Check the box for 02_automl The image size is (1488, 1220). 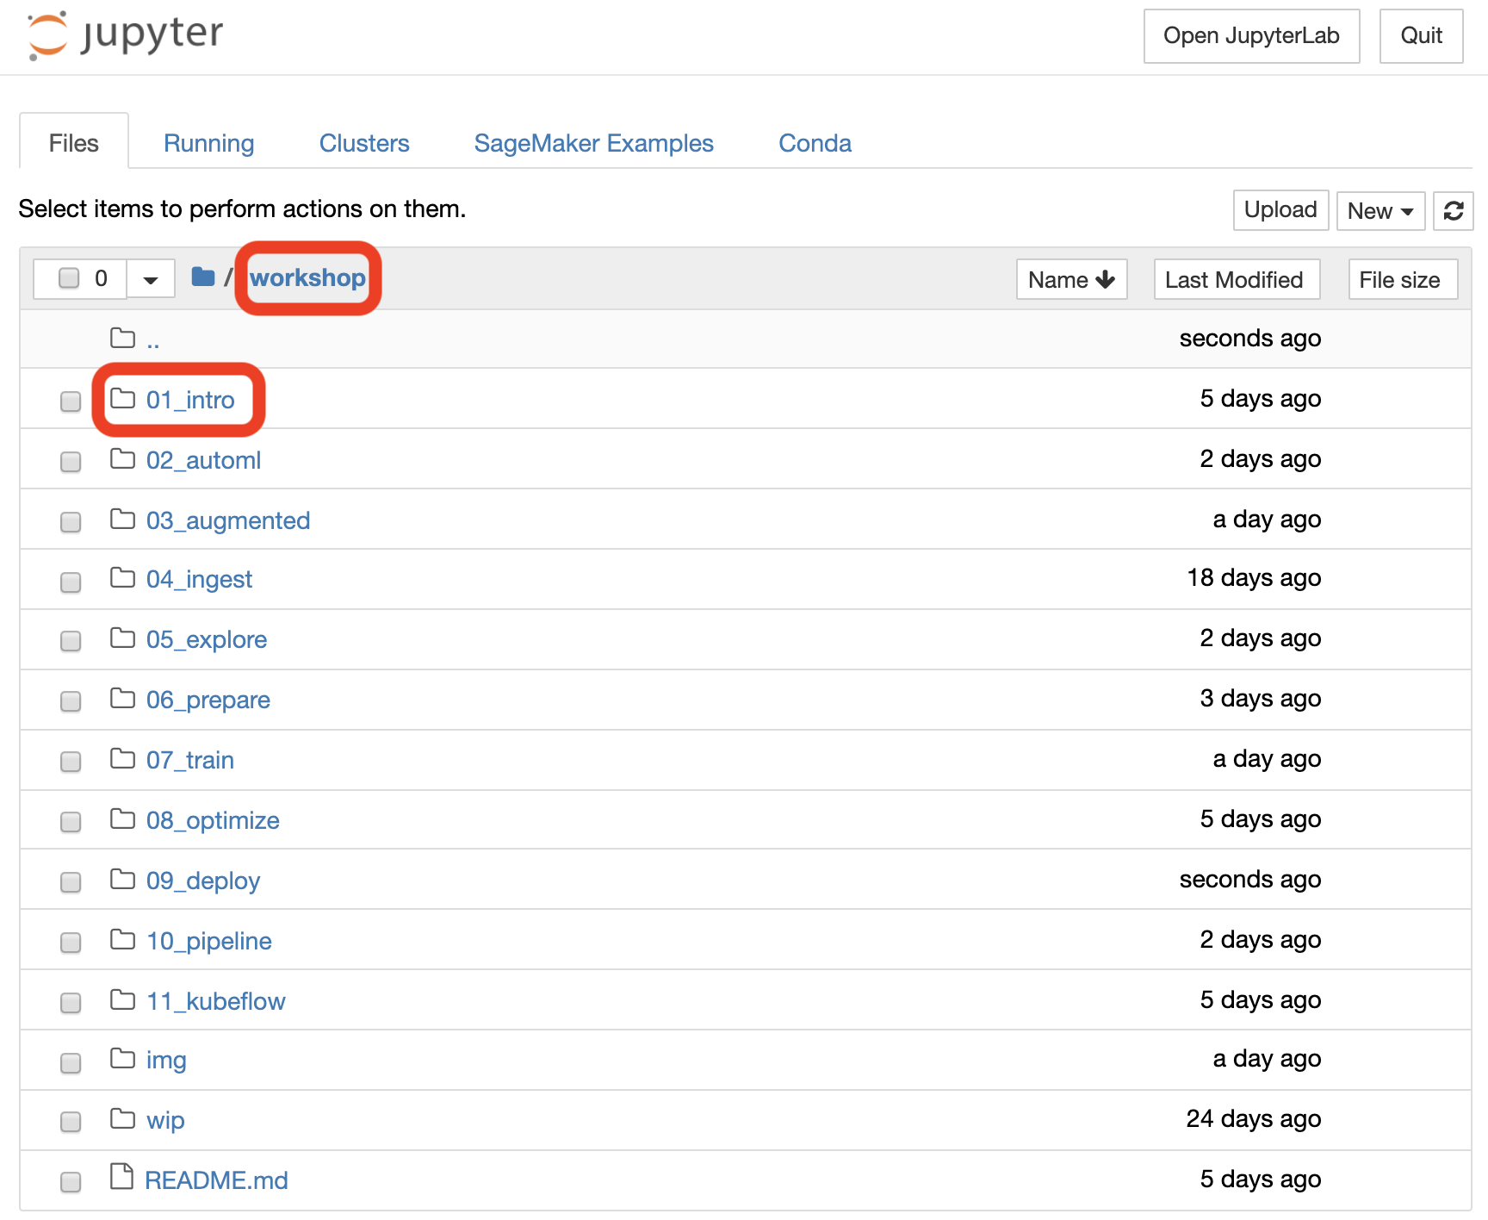coord(71,462)
